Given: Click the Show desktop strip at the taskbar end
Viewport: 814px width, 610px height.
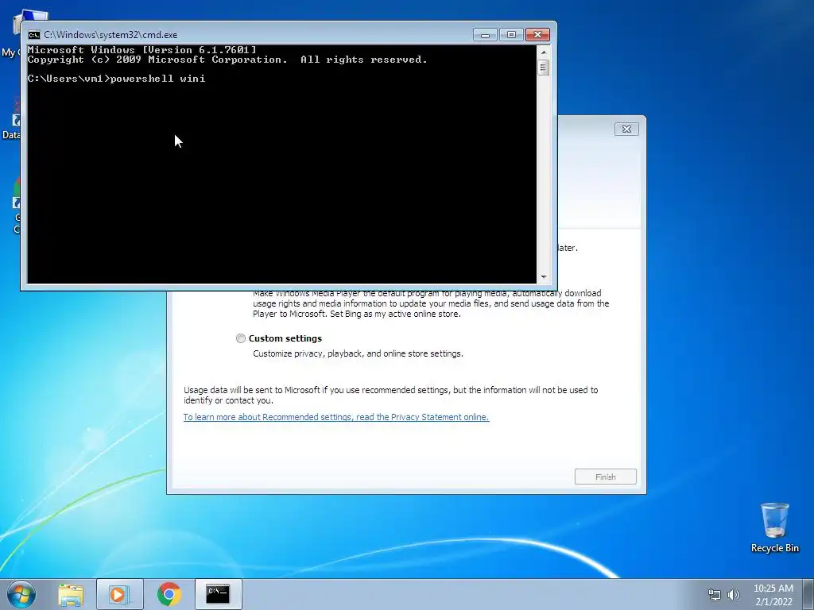Looking at the screenshot, I should tap(808, 594).
